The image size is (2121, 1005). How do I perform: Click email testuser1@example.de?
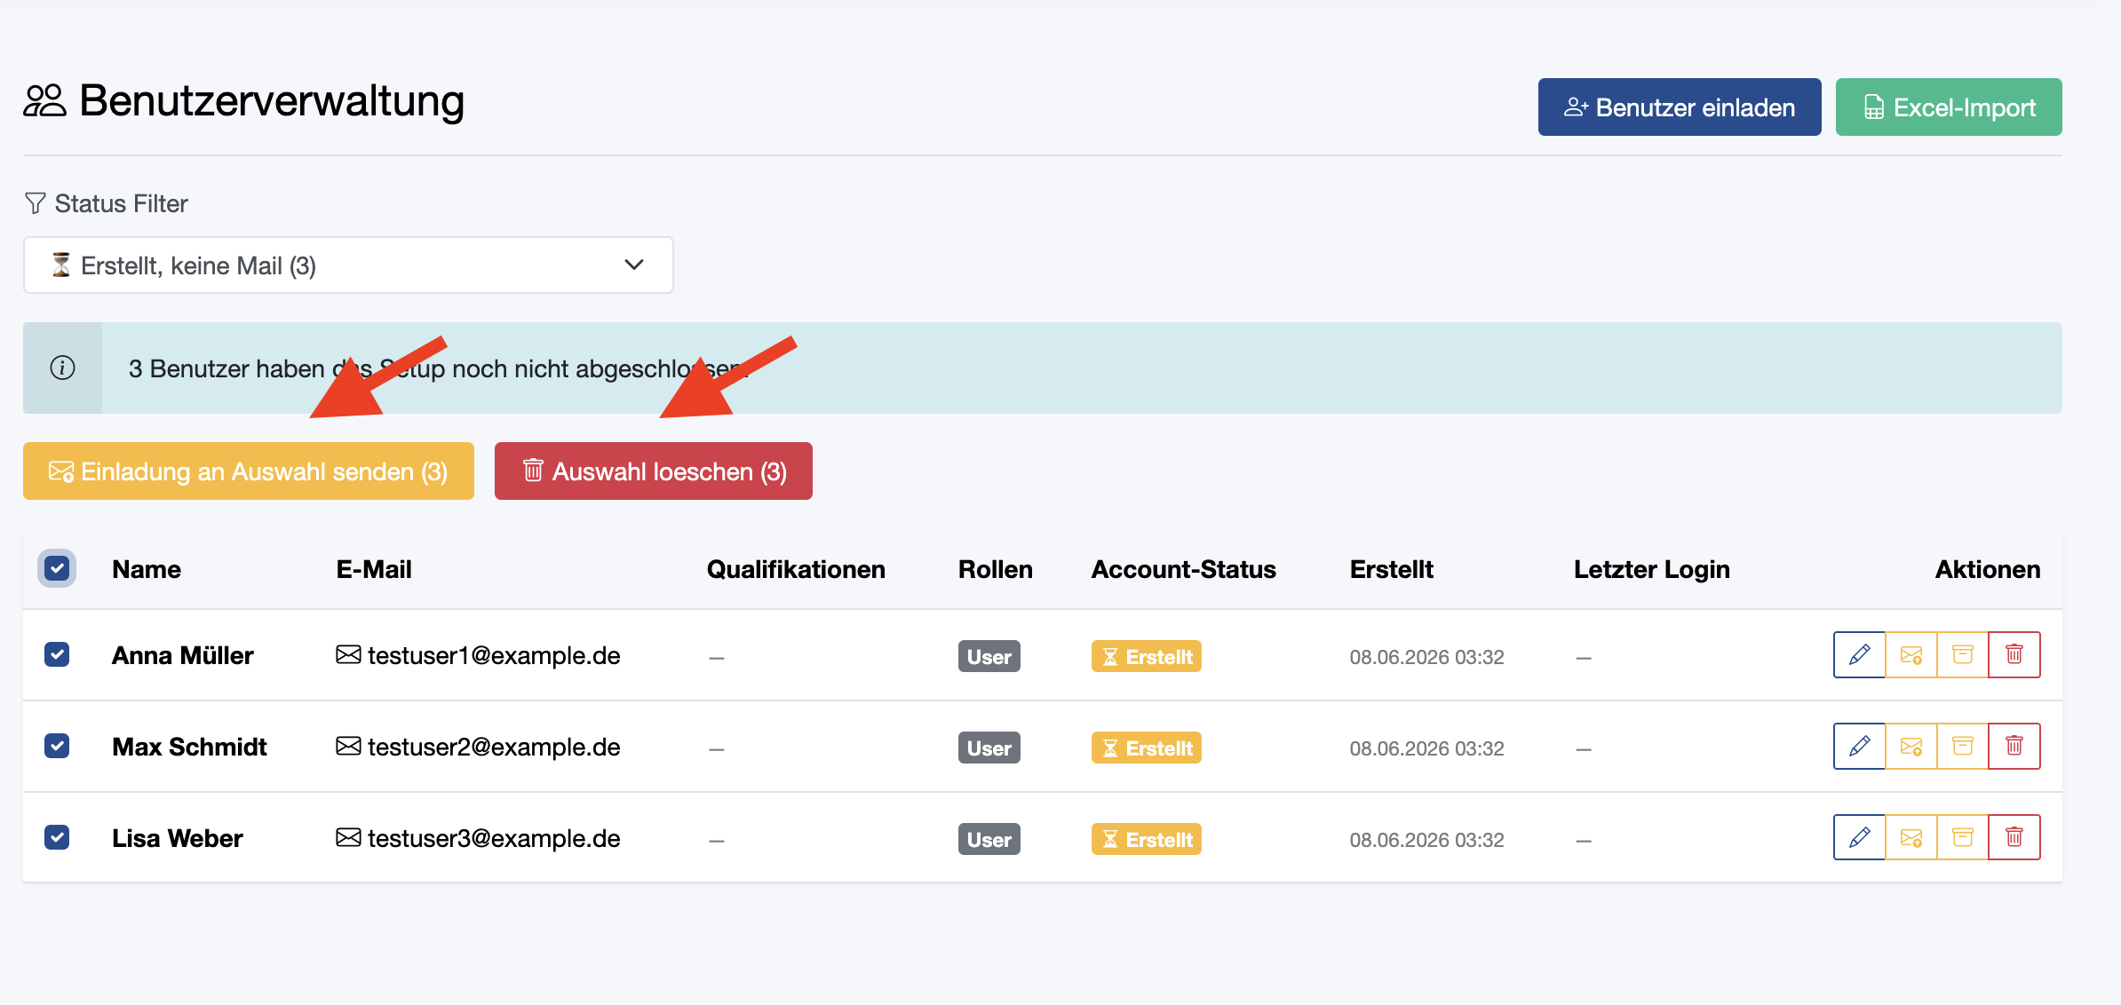tap(494, 655)
